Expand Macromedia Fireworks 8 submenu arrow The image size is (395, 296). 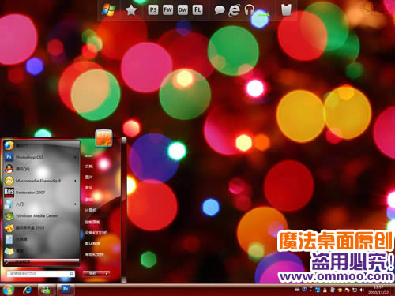click(x=75, y=181)
